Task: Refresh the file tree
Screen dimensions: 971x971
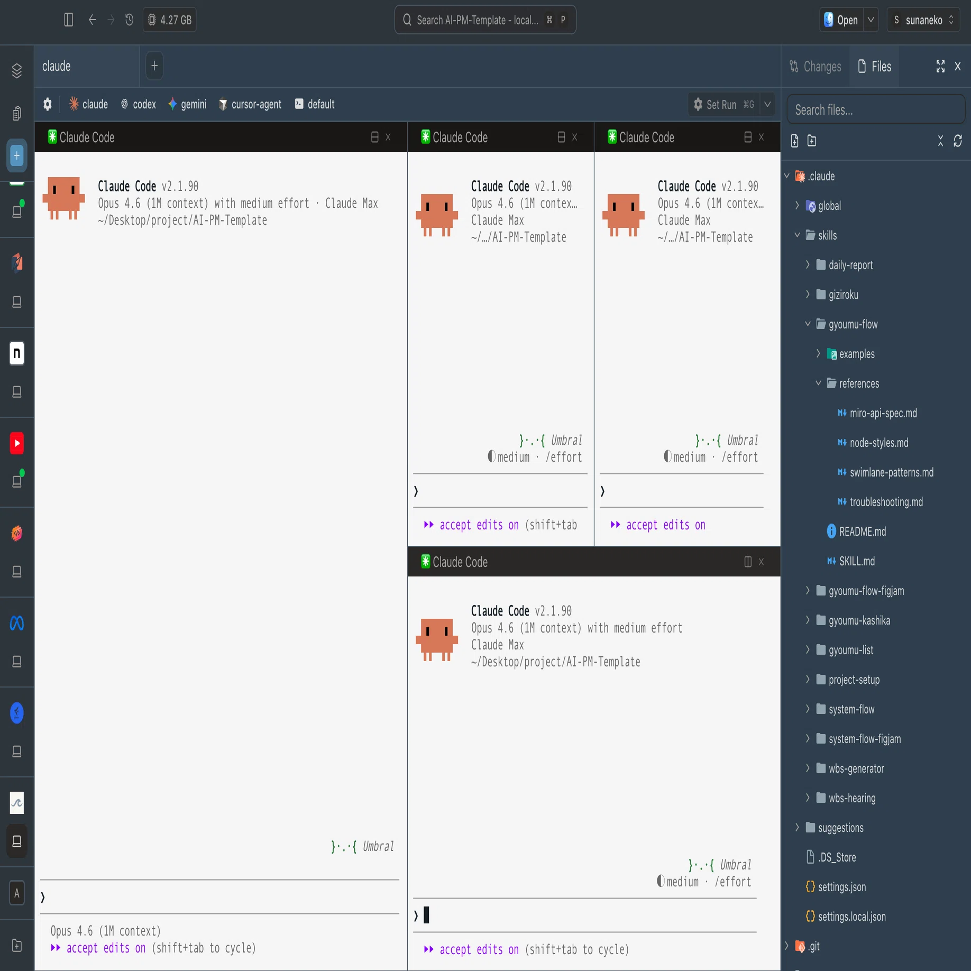Action: (x=958, y=141)
